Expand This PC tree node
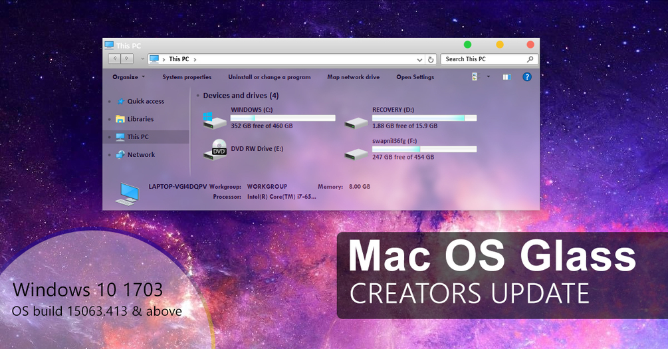Screen dimensions: 668x349 tap(110, 137)
